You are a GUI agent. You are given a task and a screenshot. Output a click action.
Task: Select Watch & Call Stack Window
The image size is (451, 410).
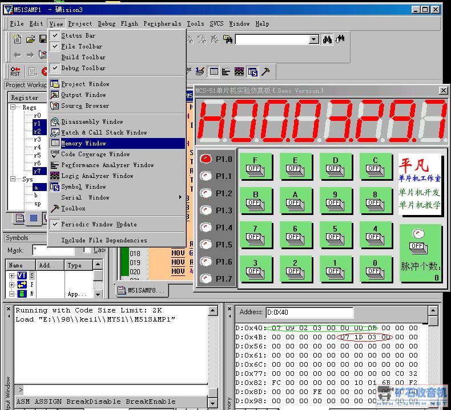pyautogui.click(x=117, y=132)
